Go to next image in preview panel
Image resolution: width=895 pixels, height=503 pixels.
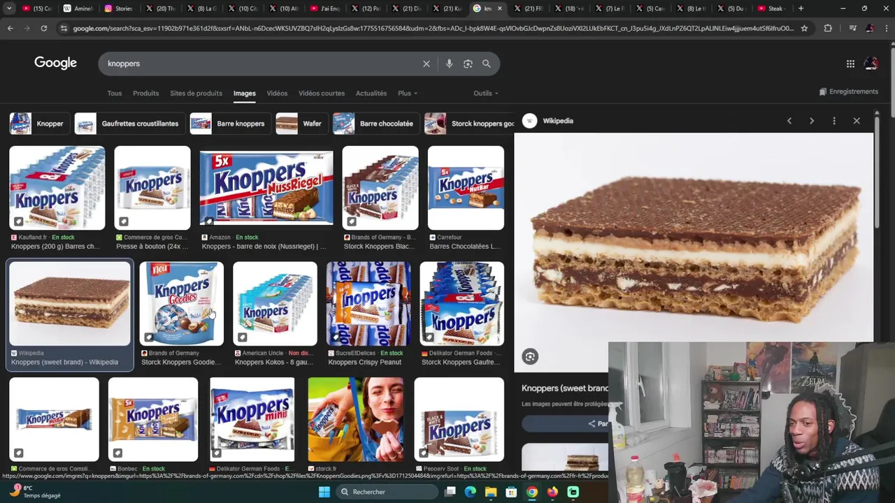[812, 121]
